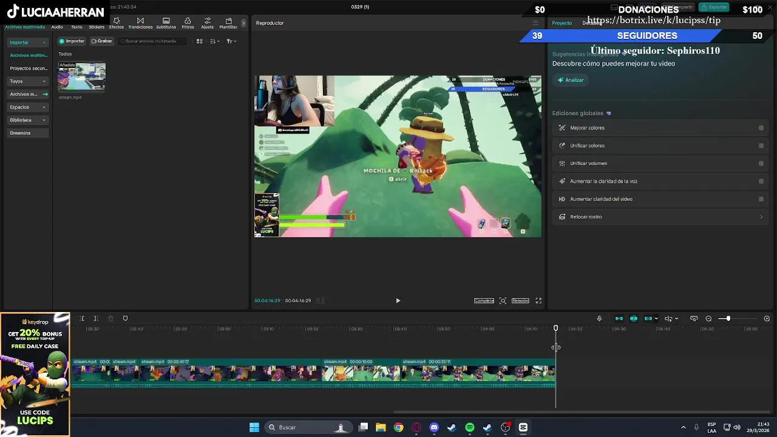Open Discord from the taskbar
Viewport: 777px width, 437px height.
tap(434, 427)
